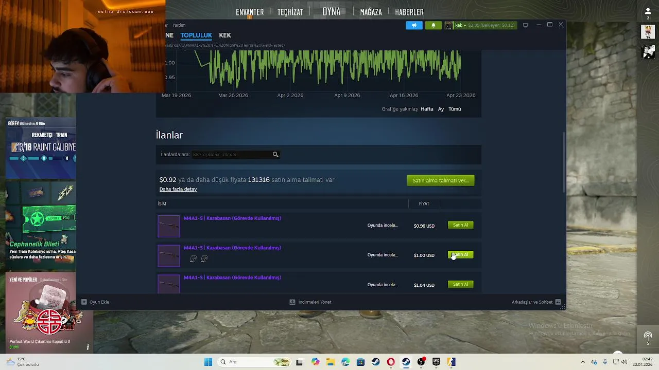Open HABERLER in the CS2 menu
The image size is (659, 370).
point(409,12)
